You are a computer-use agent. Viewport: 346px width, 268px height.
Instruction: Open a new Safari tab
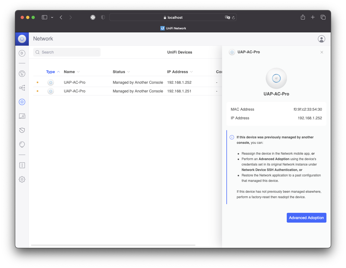coord(313,17)
